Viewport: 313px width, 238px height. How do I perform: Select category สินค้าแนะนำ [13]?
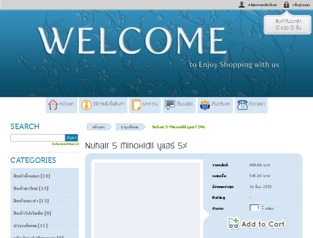31,200
